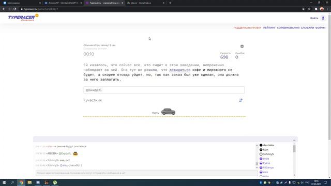The image size is (331, 186).
Task: Click the speed value 698
Action: 224,57
